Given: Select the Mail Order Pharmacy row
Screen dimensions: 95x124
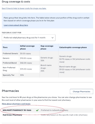Looking at the screenshot, I should coord(47,115).
